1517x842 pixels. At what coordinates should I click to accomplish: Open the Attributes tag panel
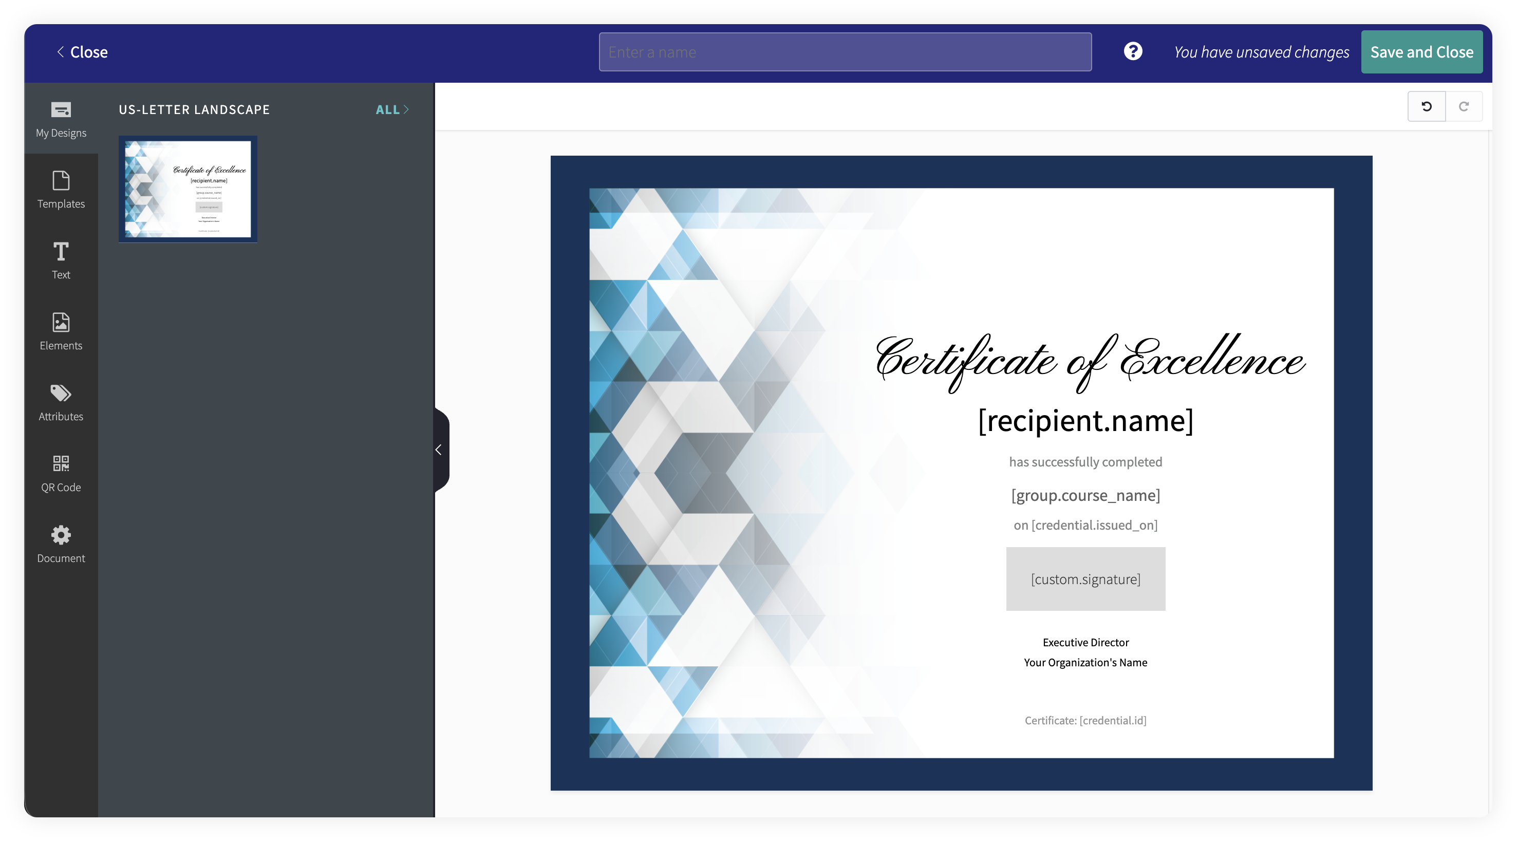(x=61, y=402)
